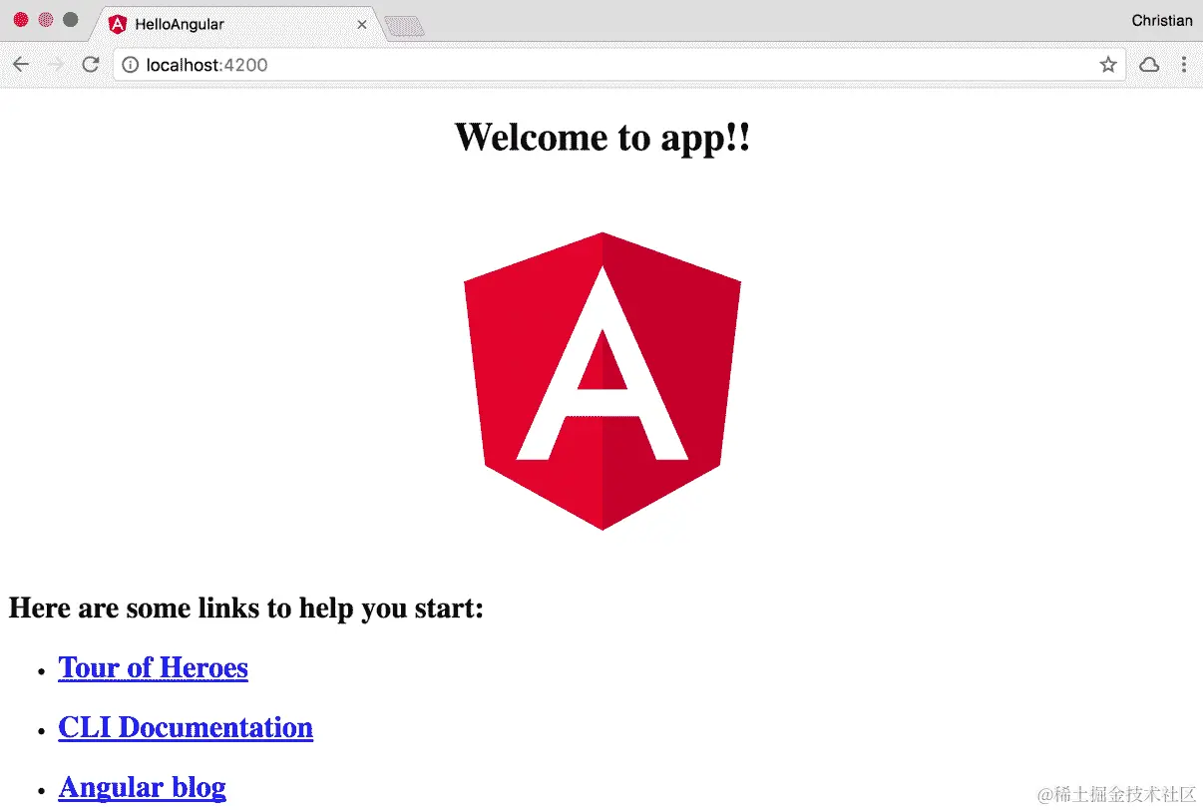Click the Welcome to app!! heading
Viewport: 1203px width, 811px height.
click(x=602, y=137)
